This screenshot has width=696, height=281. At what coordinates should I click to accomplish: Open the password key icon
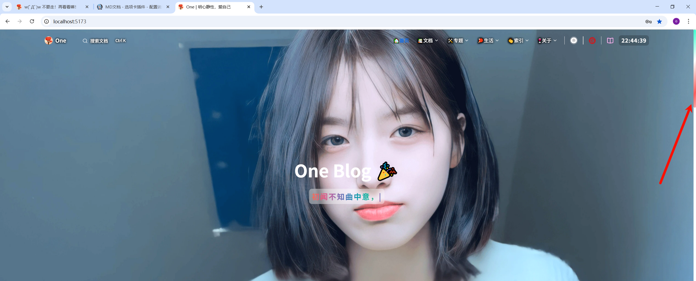[x=648, y=21]
